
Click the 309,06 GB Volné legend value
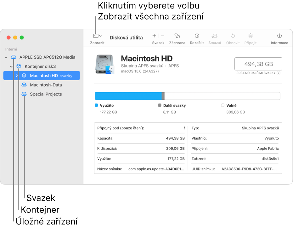click(235, 112)
